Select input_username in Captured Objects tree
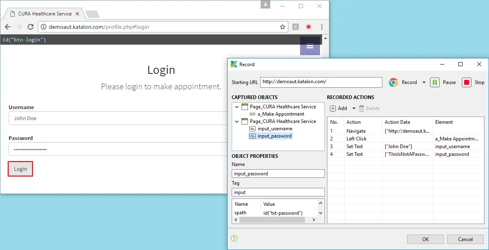 [275, 129]
